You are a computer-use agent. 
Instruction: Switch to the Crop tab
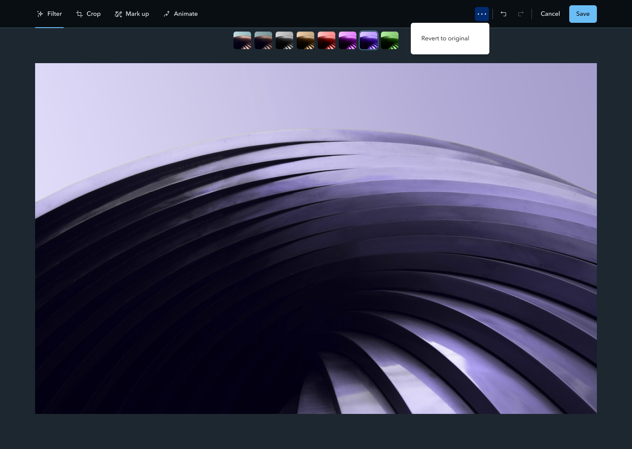point(88,14)
